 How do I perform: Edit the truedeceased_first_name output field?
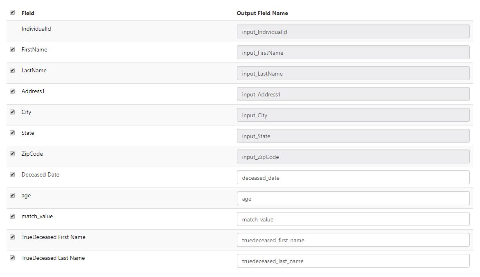[x=353, y=240]
